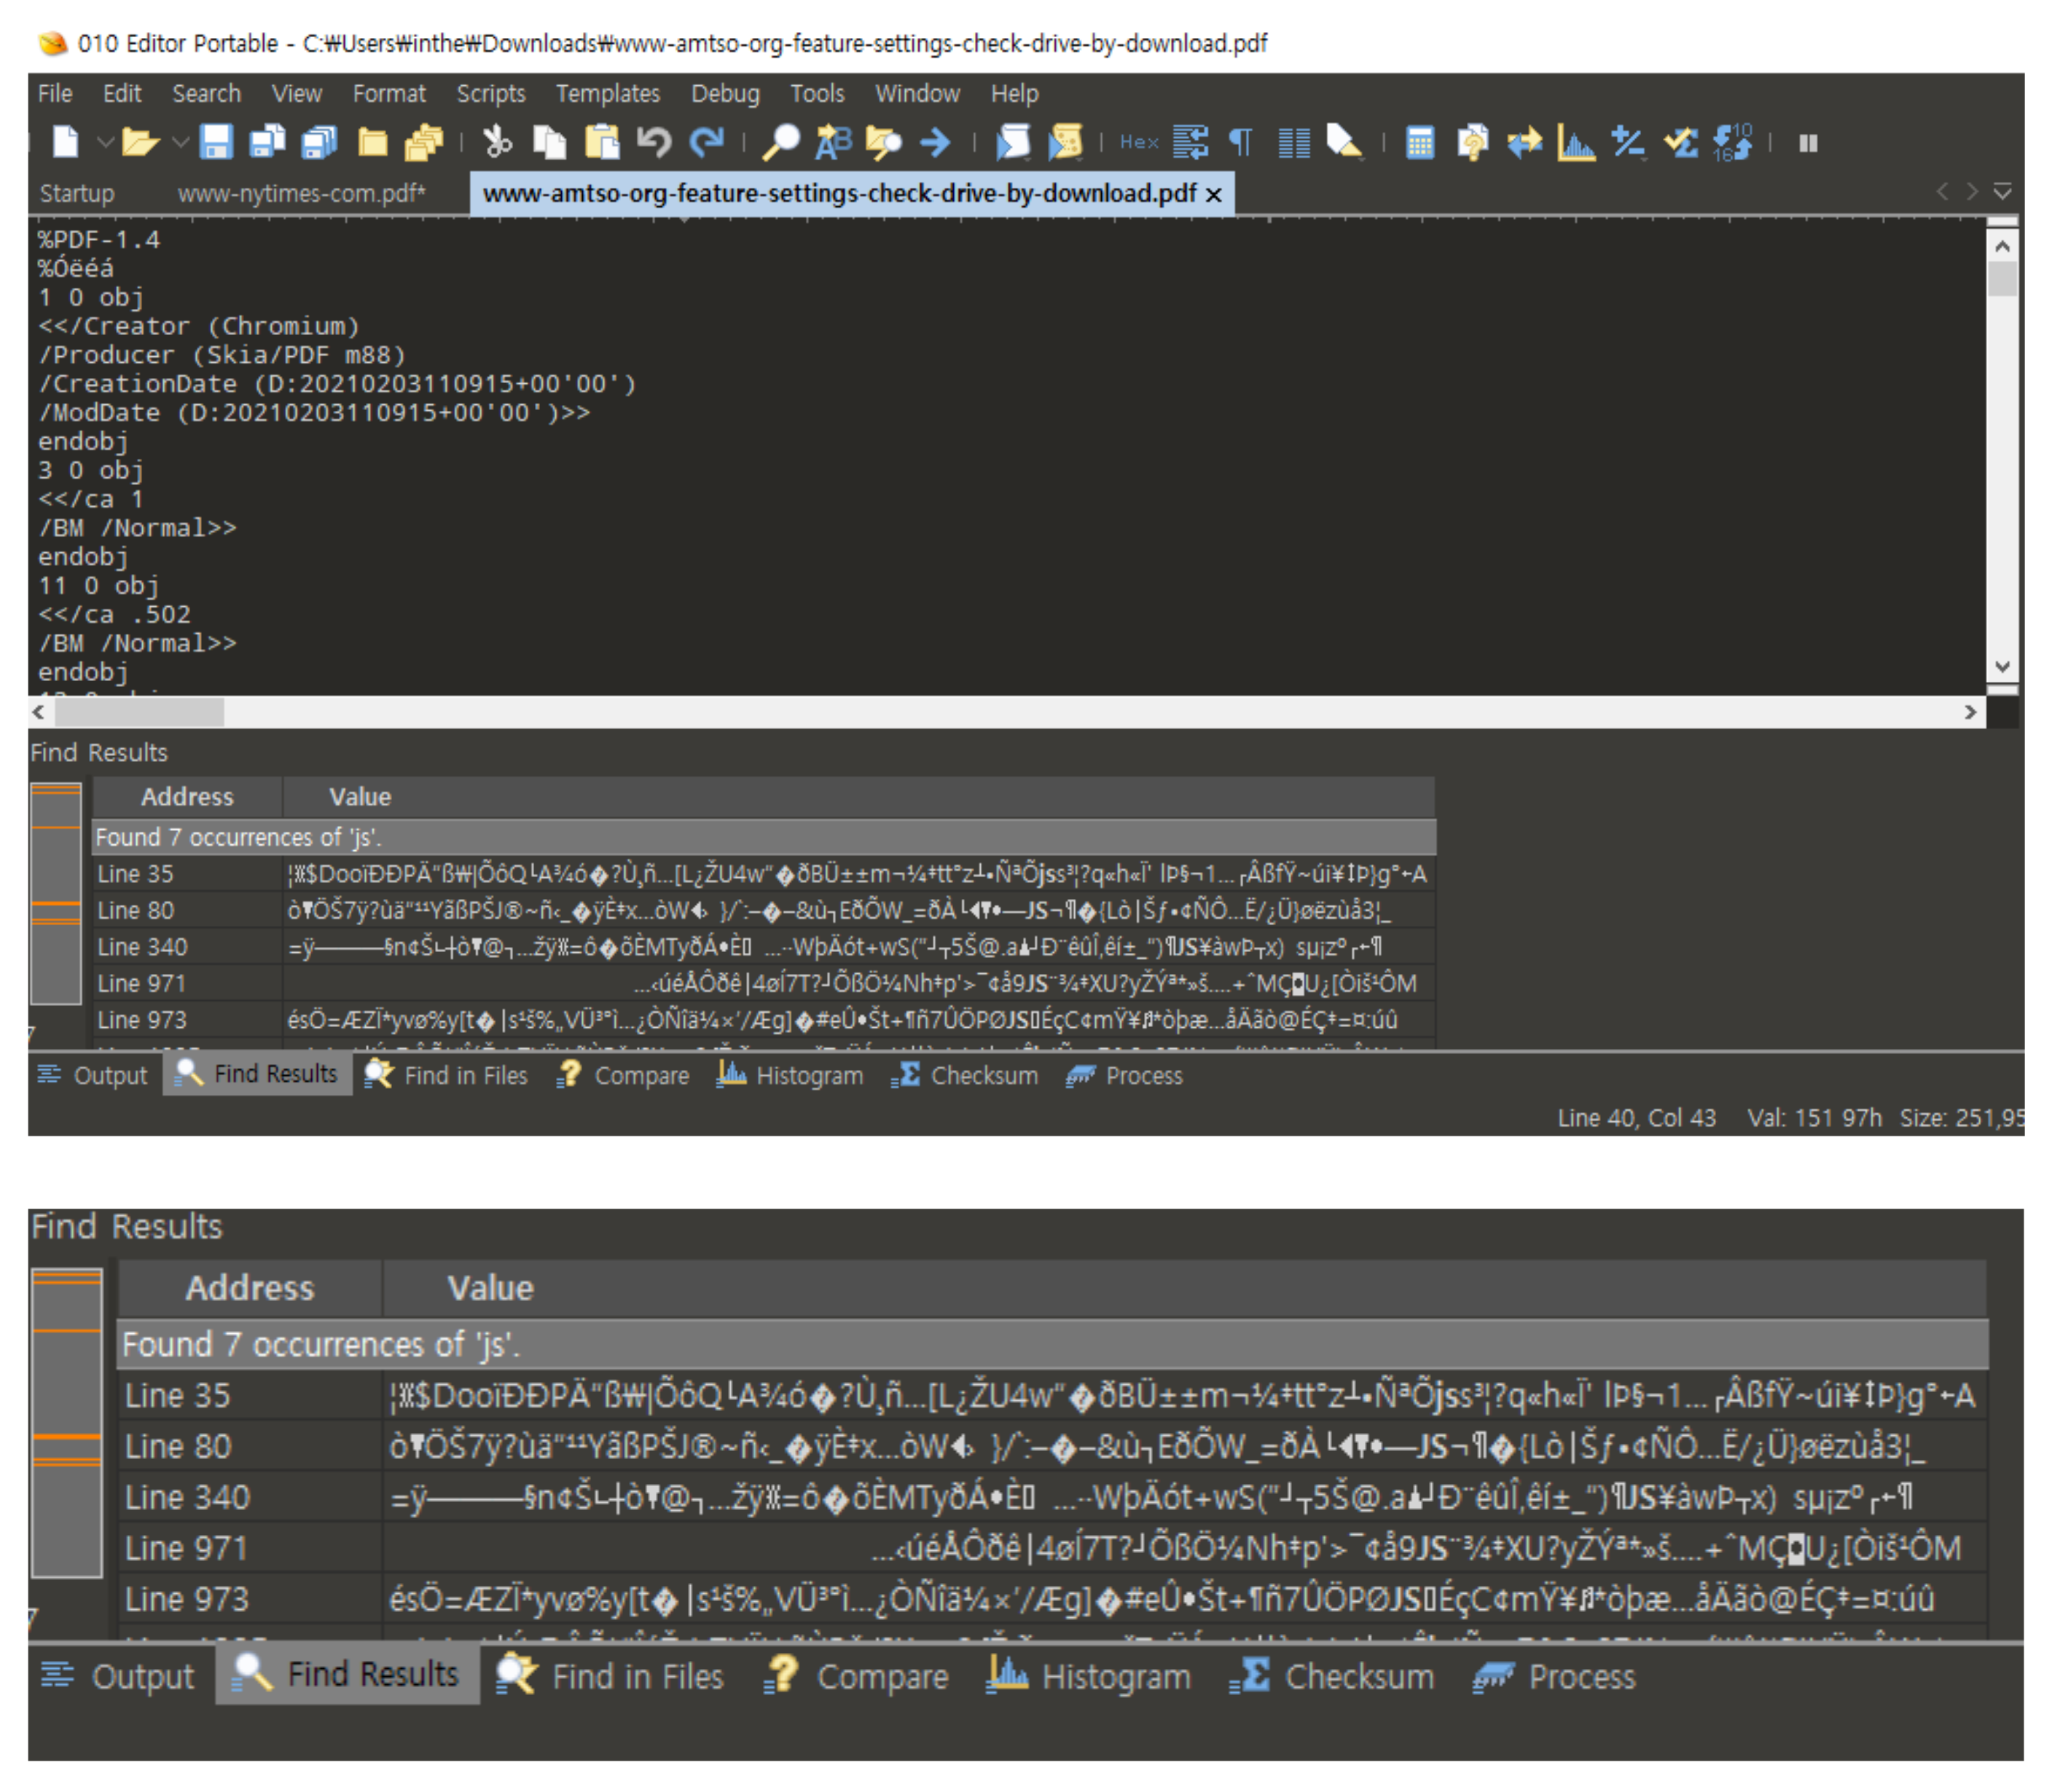Click the Run Template icon

point(1065,142)
